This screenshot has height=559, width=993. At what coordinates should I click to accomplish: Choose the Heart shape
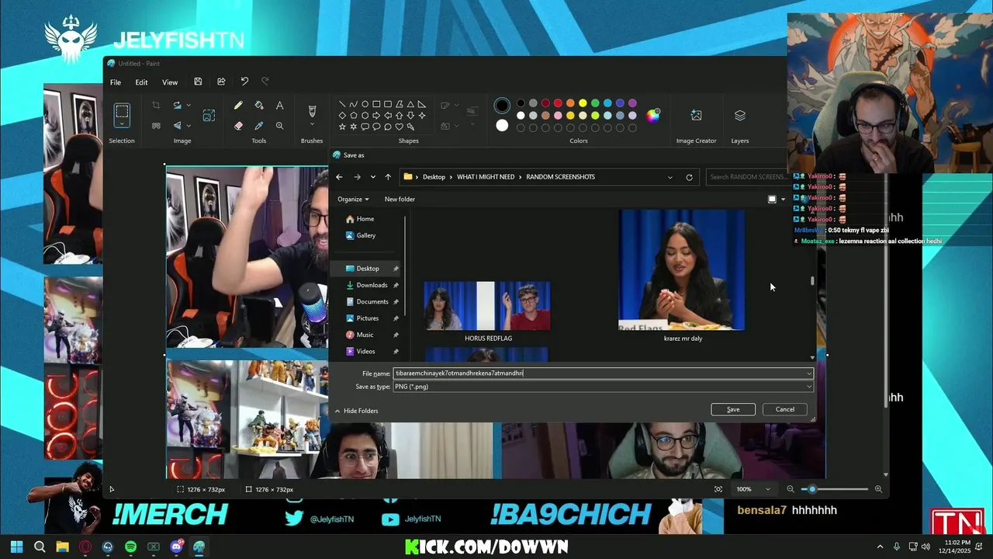[400, 127]
